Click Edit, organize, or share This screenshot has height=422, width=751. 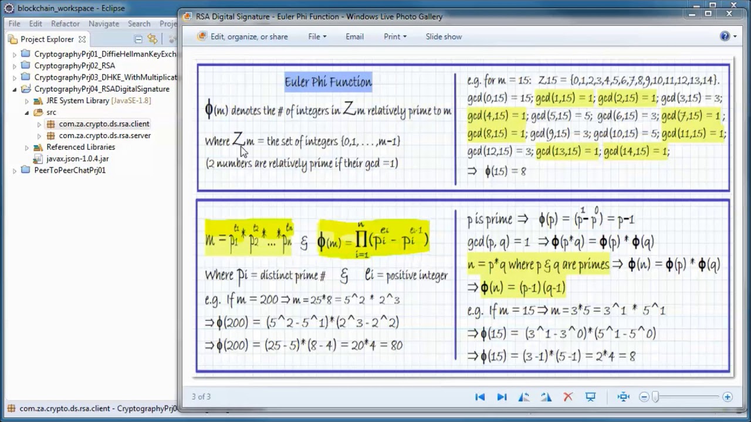[x=243, y=36]
